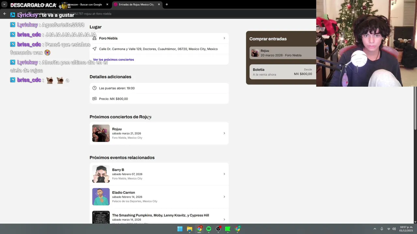
Task: Open the Eladio Carrion event
Action: (x=159, y=197)
